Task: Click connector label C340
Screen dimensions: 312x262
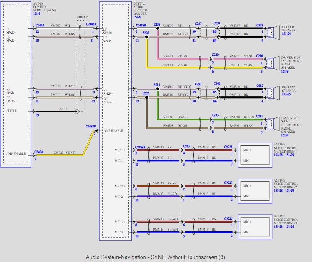Action: pyautogui.click(x=217, y=84)
